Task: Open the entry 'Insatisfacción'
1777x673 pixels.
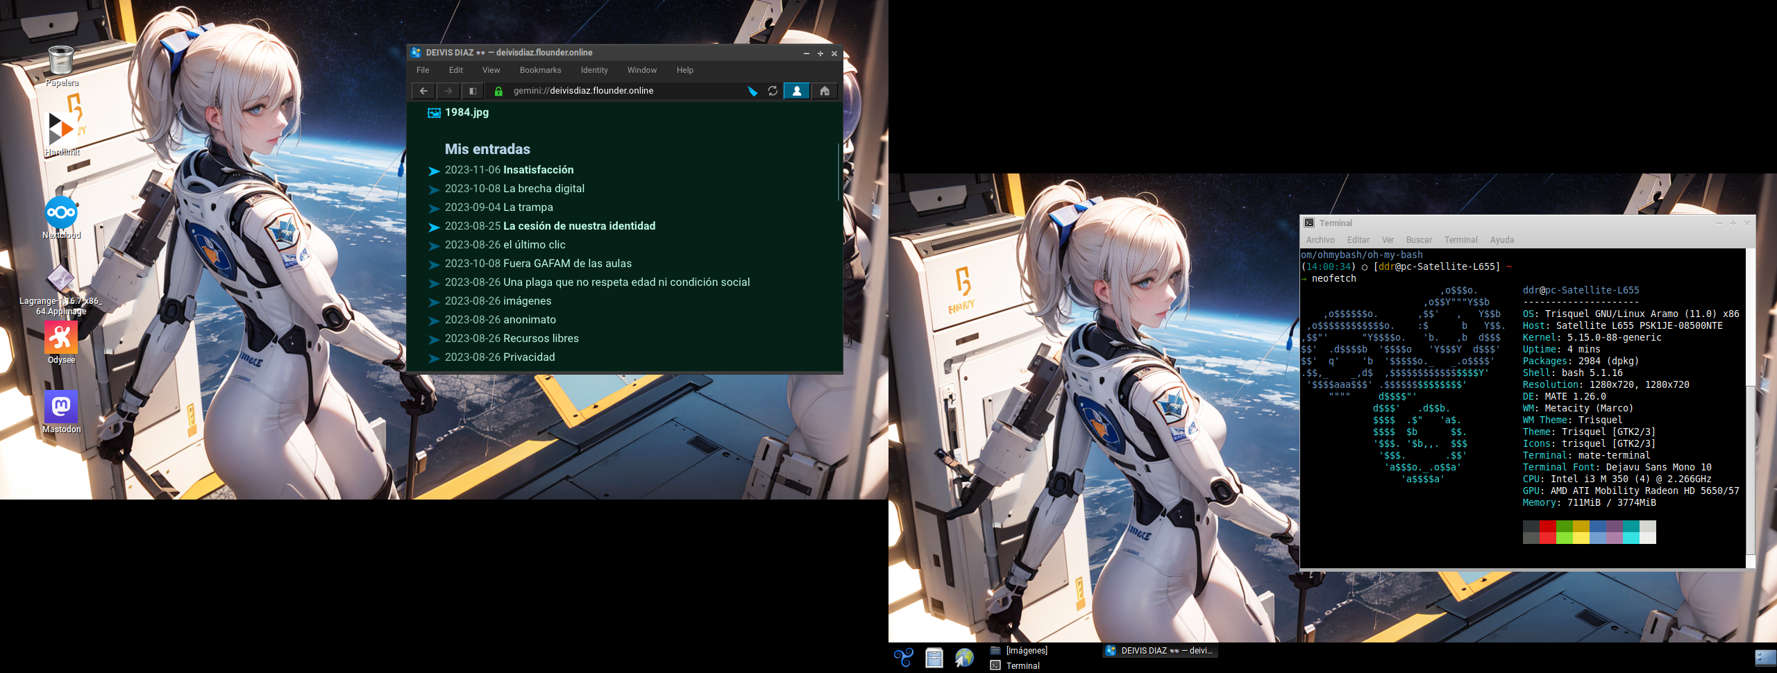Action: [x=538, y=170]
